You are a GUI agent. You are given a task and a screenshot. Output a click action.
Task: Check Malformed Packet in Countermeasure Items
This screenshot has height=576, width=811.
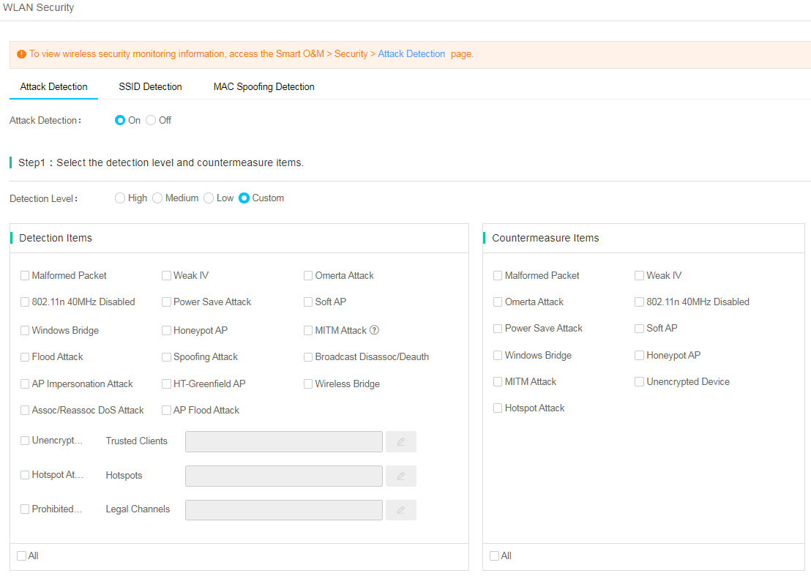tap(498, 276)
